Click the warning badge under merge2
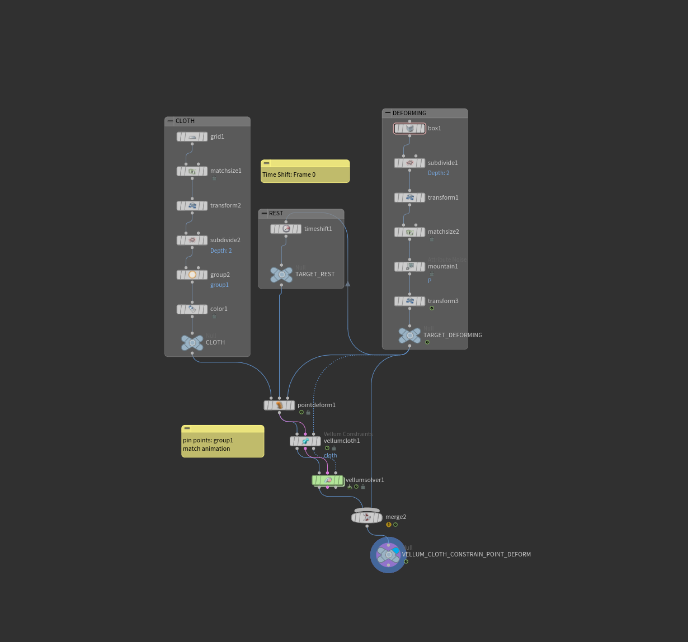The width and height of the screenshot is (688, 642). [389, 525]
